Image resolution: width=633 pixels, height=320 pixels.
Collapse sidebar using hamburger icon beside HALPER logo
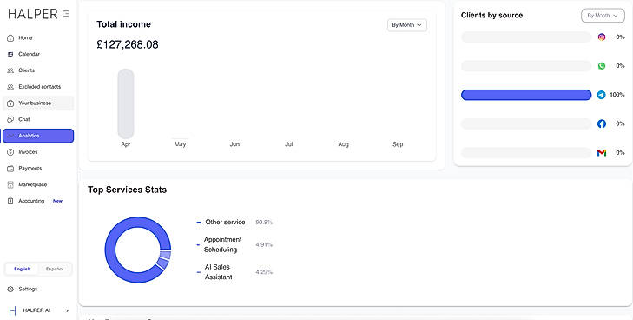(66, 14)
